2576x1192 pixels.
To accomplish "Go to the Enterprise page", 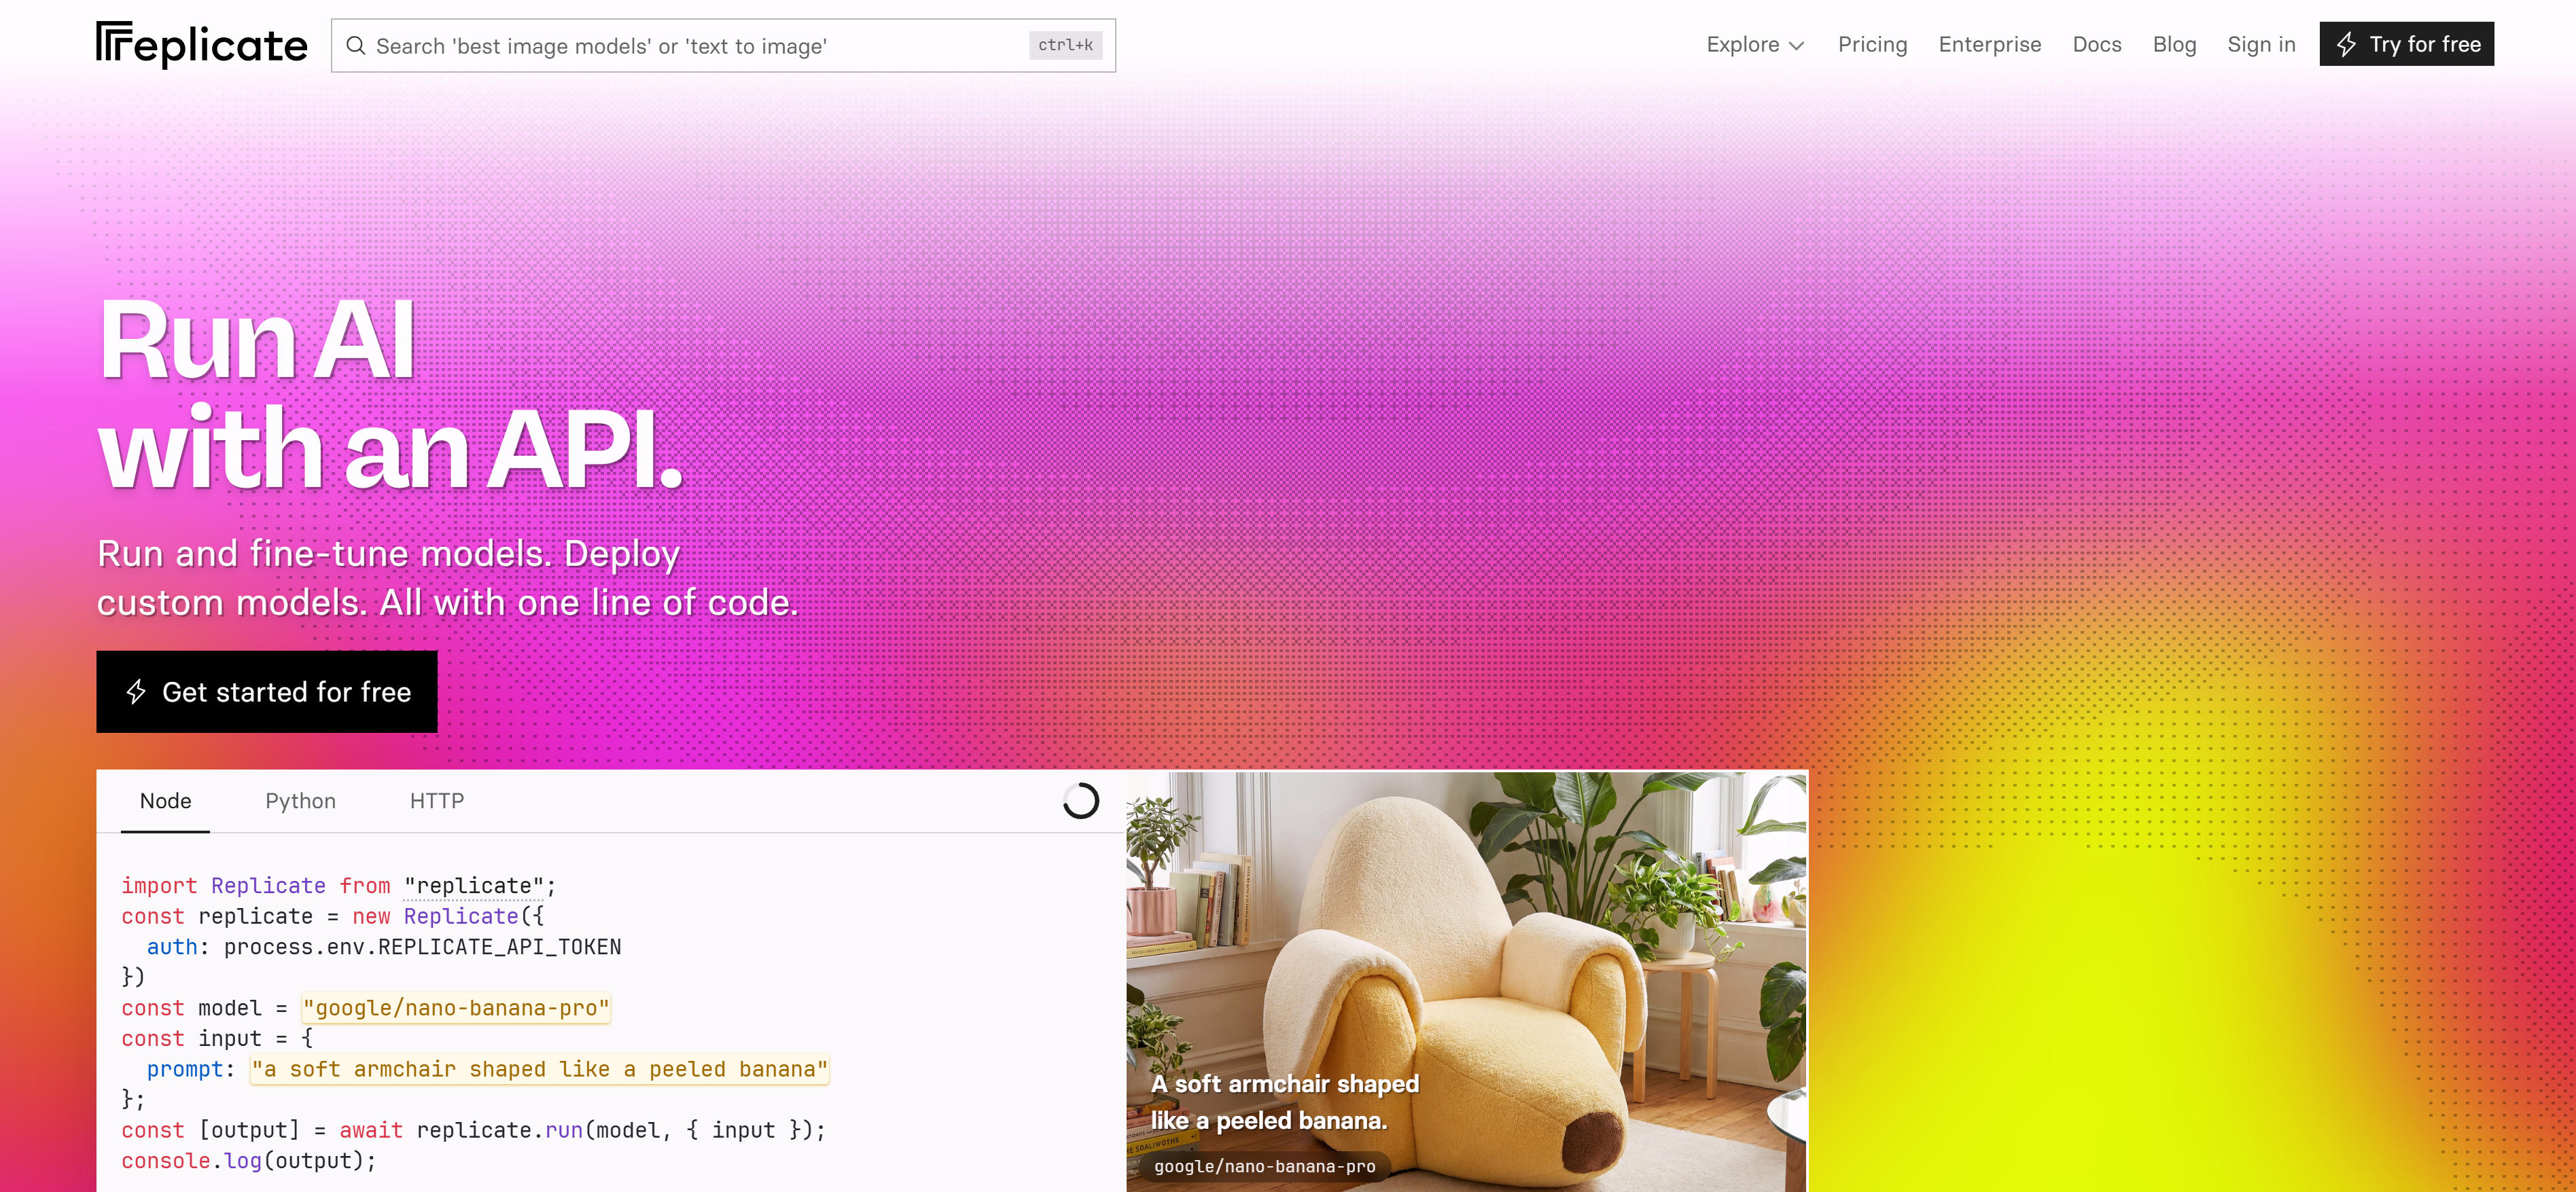I will coord(1990,44).
